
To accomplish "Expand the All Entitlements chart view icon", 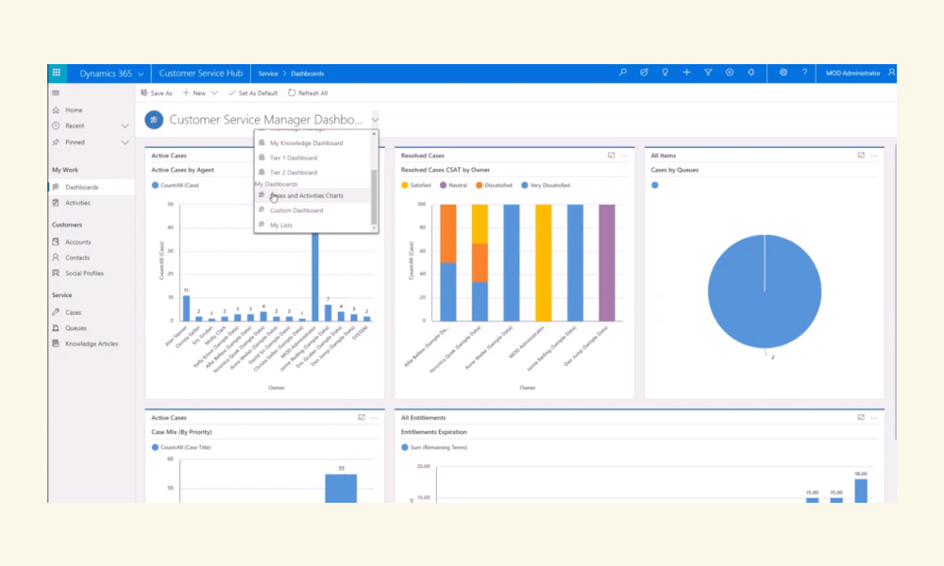I will (x=861, y=417).
